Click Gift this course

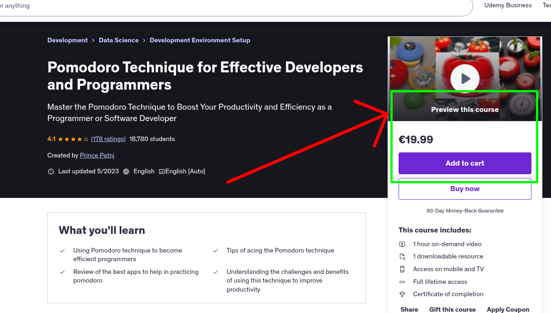pos(452,309)
